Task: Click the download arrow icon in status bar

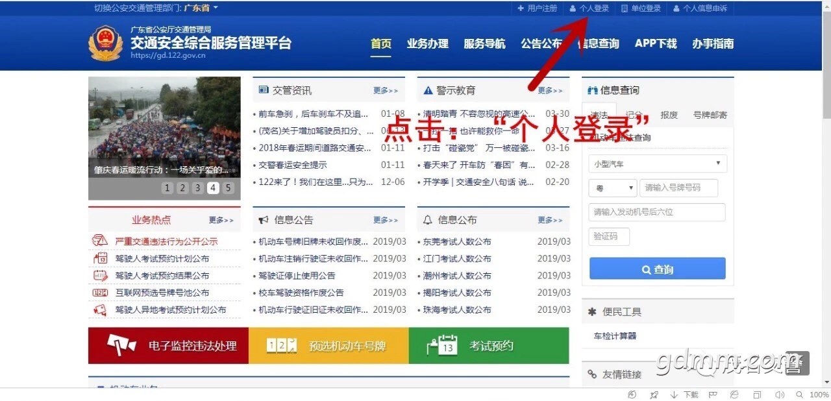Action: point(674,395)
